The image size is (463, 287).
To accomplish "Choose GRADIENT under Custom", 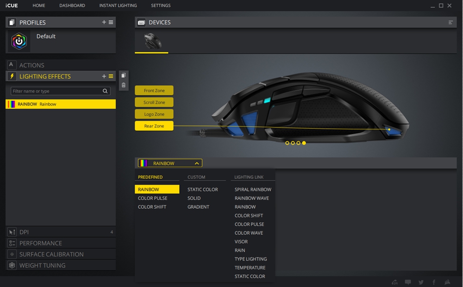I will (199, 207).
